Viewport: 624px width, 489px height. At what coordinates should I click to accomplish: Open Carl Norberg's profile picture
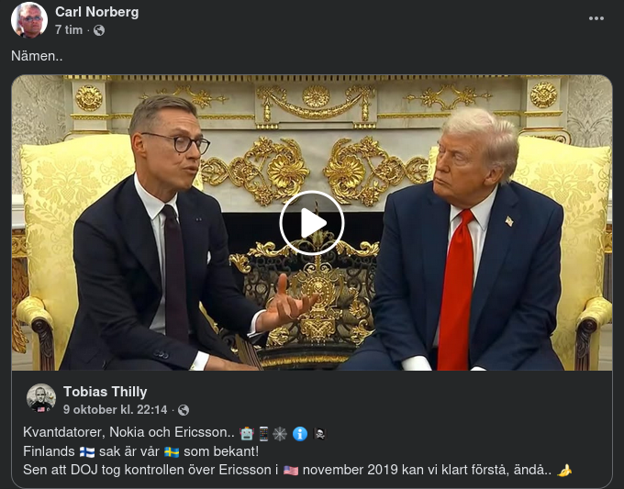click(x=29, y=20)
